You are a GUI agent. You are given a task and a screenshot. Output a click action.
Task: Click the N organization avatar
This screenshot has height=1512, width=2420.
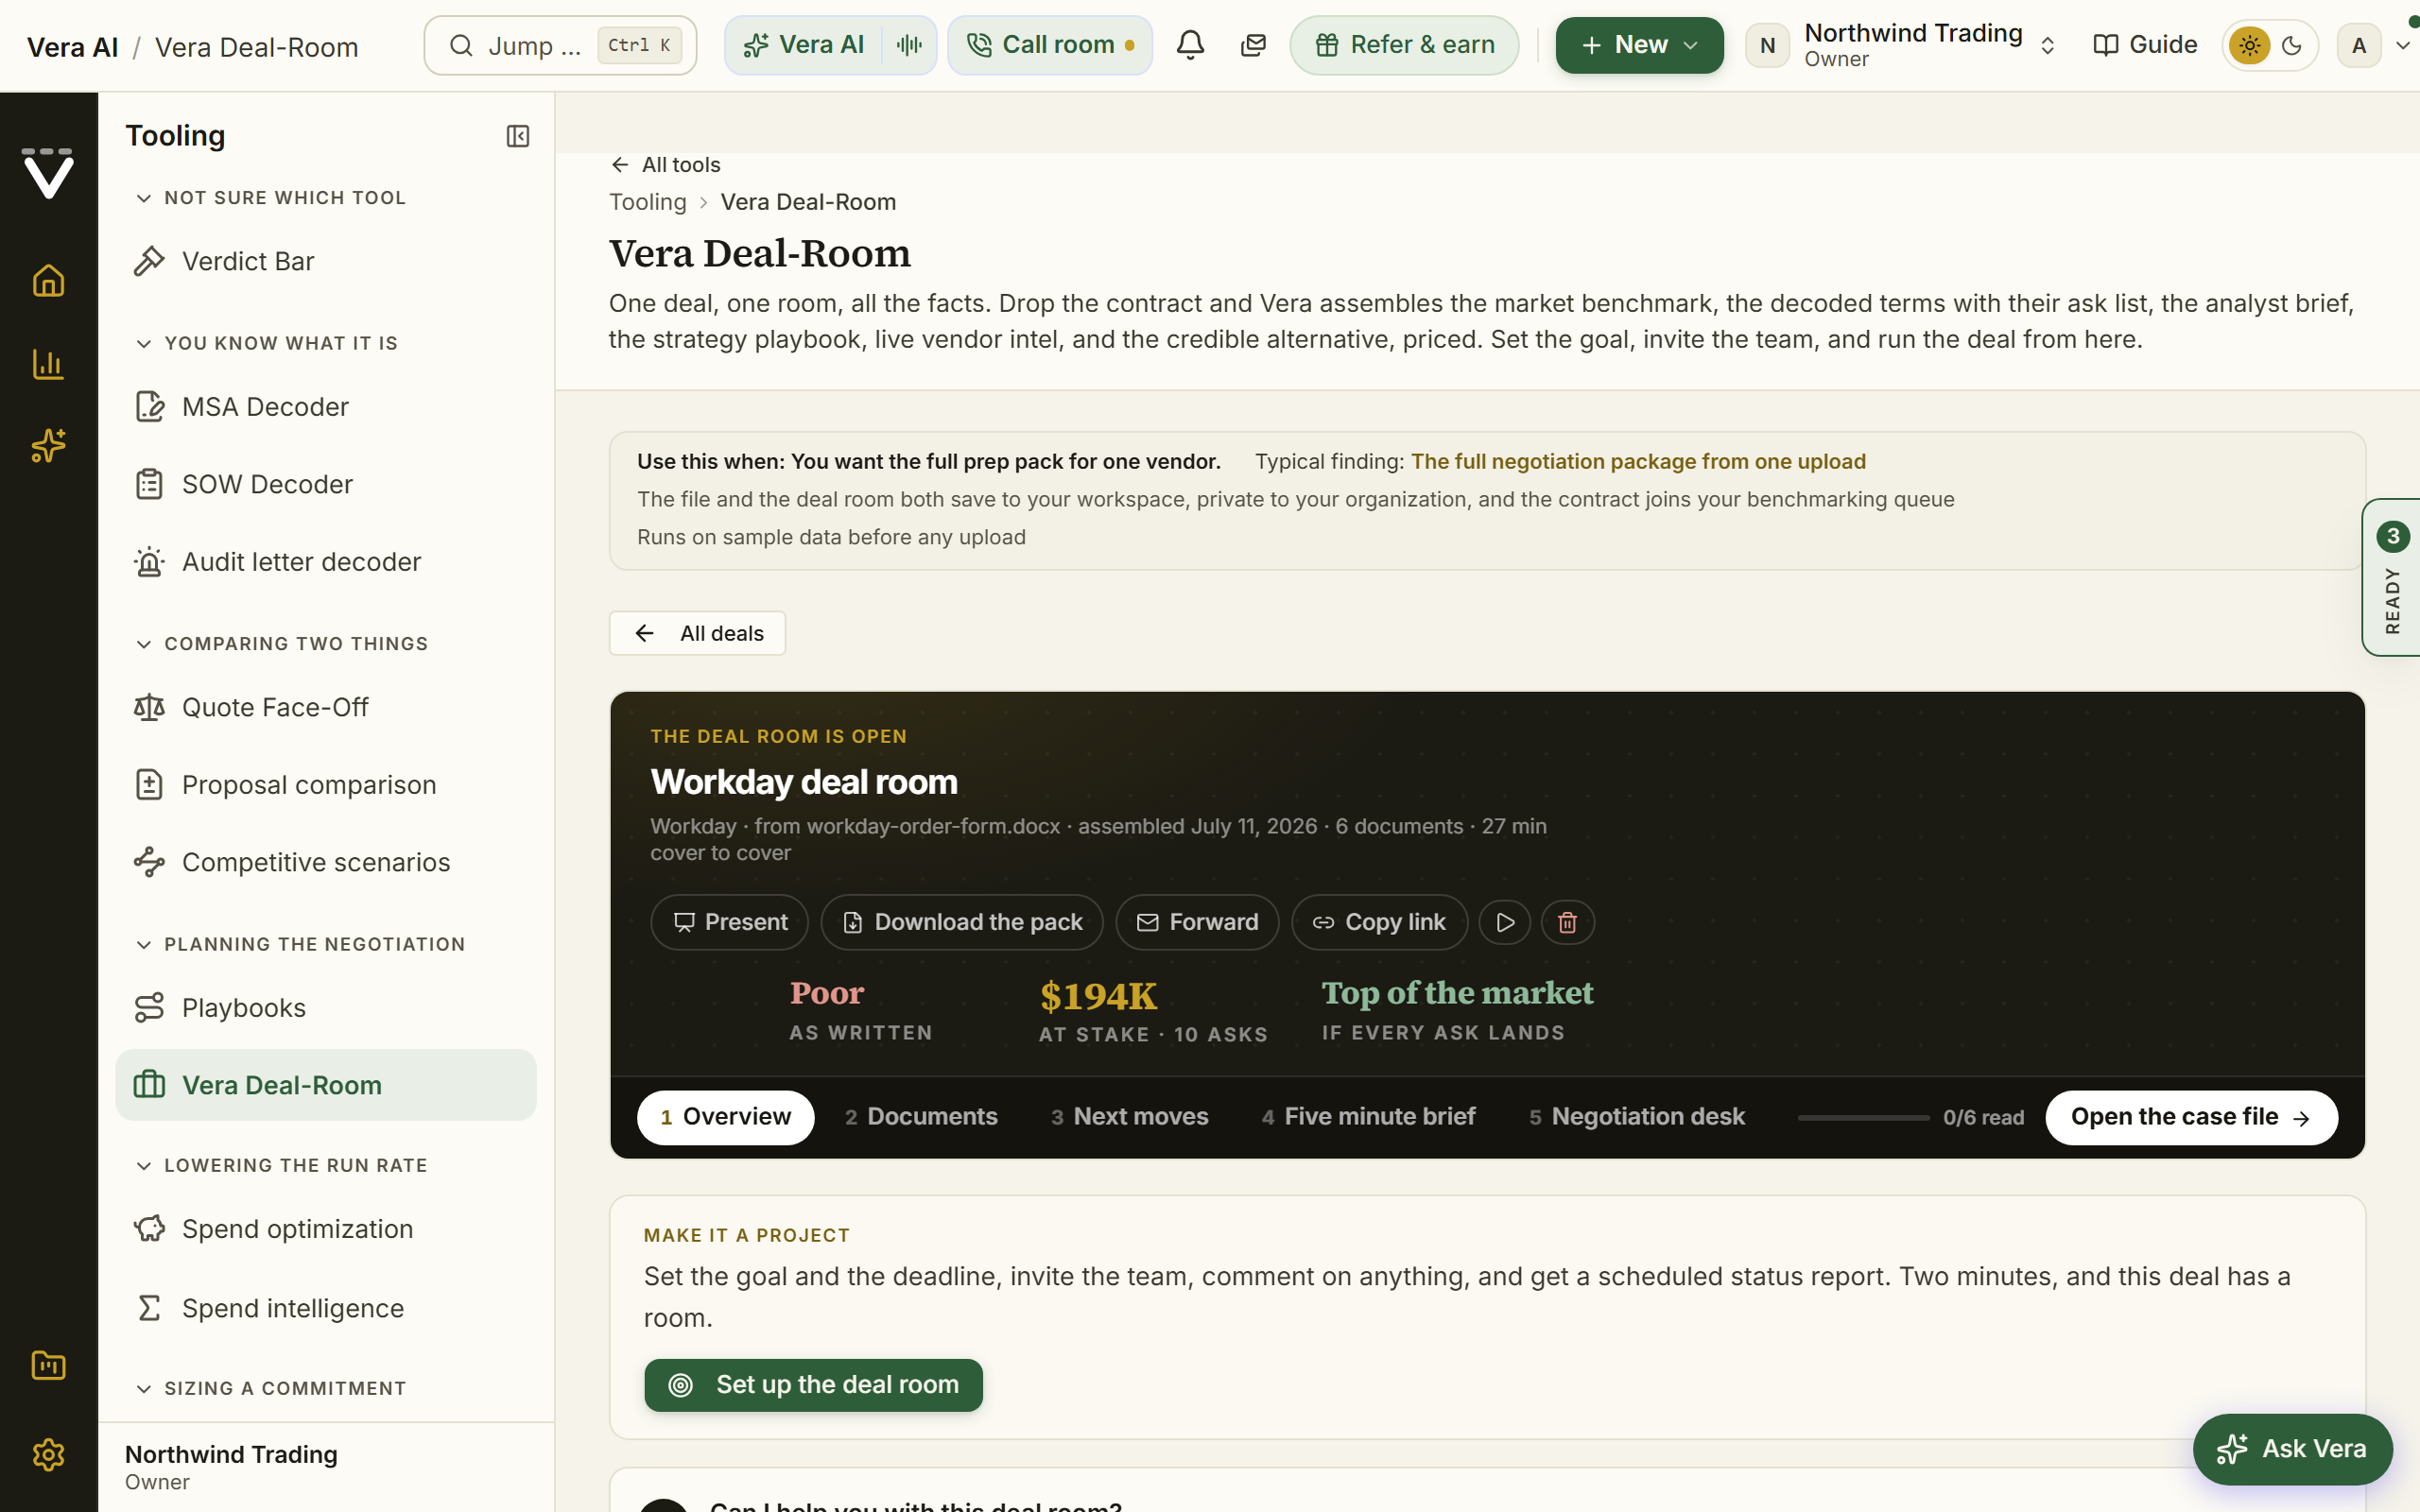pyautogui.click(x=1767, y=45)
